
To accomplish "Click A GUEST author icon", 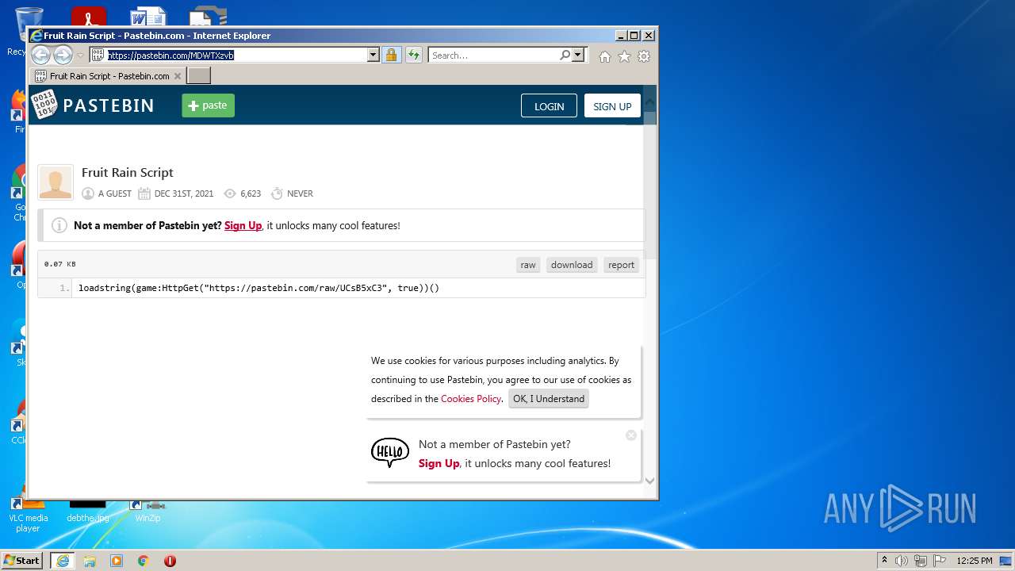I will pos(88,194).
